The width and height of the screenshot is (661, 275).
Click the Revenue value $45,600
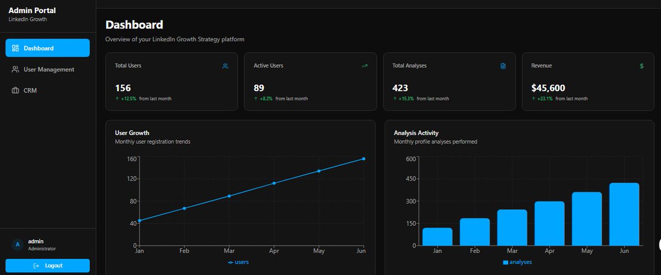[x=548, y=88]
